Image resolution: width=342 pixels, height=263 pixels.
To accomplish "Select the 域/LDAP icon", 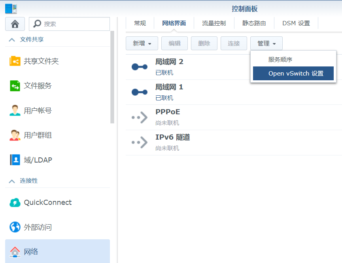I will [15, 160].
